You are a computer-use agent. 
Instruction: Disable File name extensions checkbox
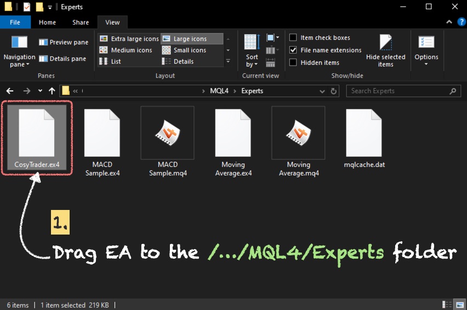tap(293, 50)
